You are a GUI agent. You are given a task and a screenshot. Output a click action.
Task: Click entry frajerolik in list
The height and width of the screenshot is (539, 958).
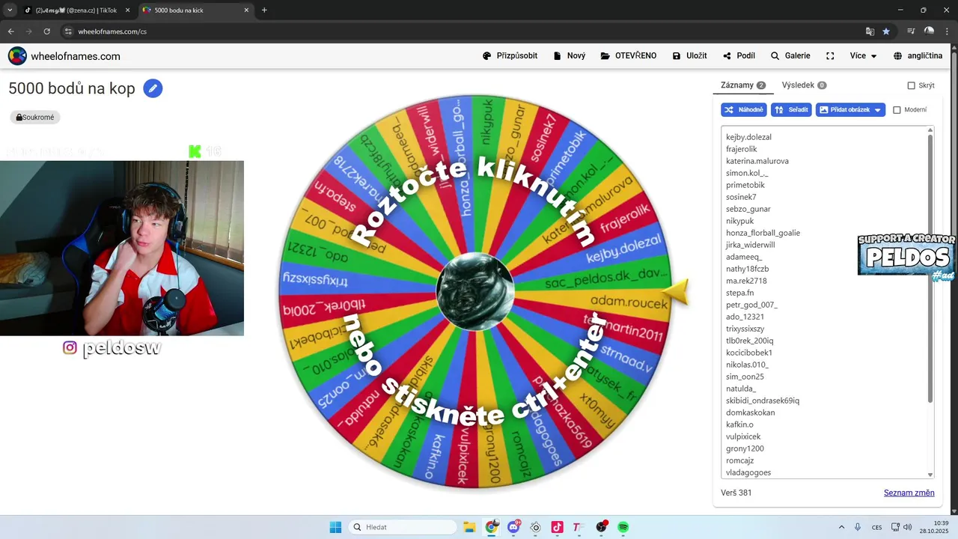click(x=742, y=149)
